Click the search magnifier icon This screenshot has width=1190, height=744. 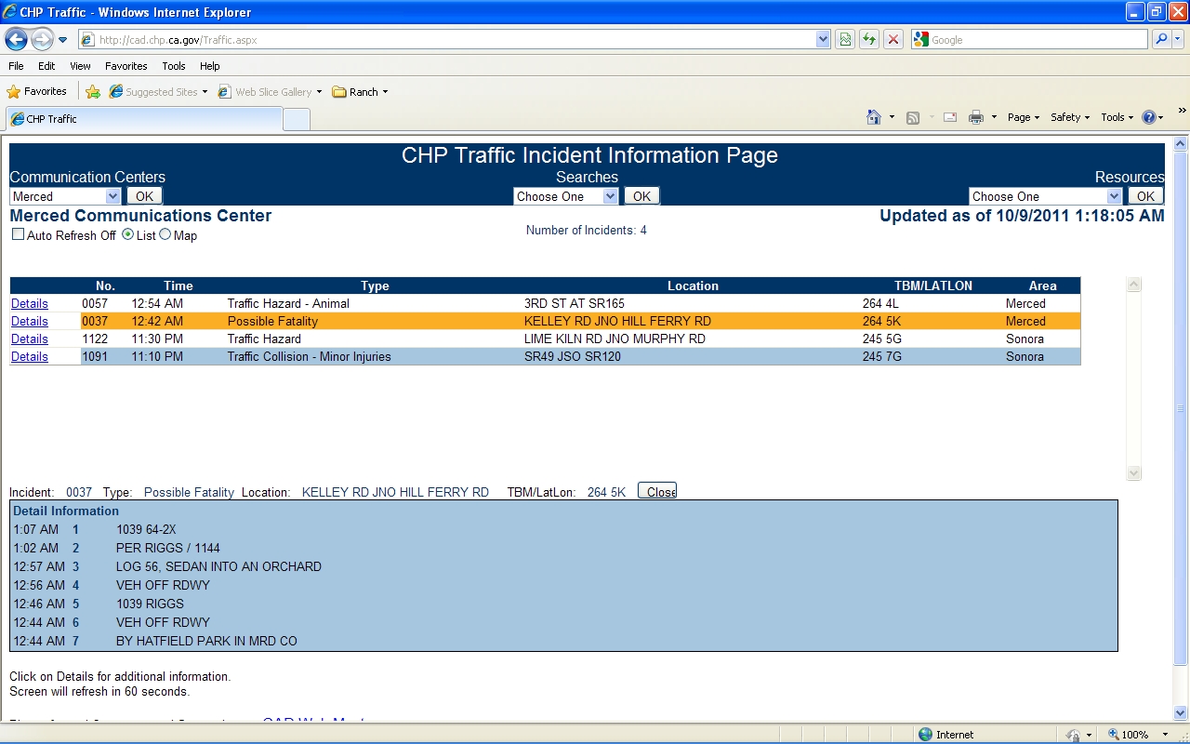pyautogui.click(x=1160, y=40)
